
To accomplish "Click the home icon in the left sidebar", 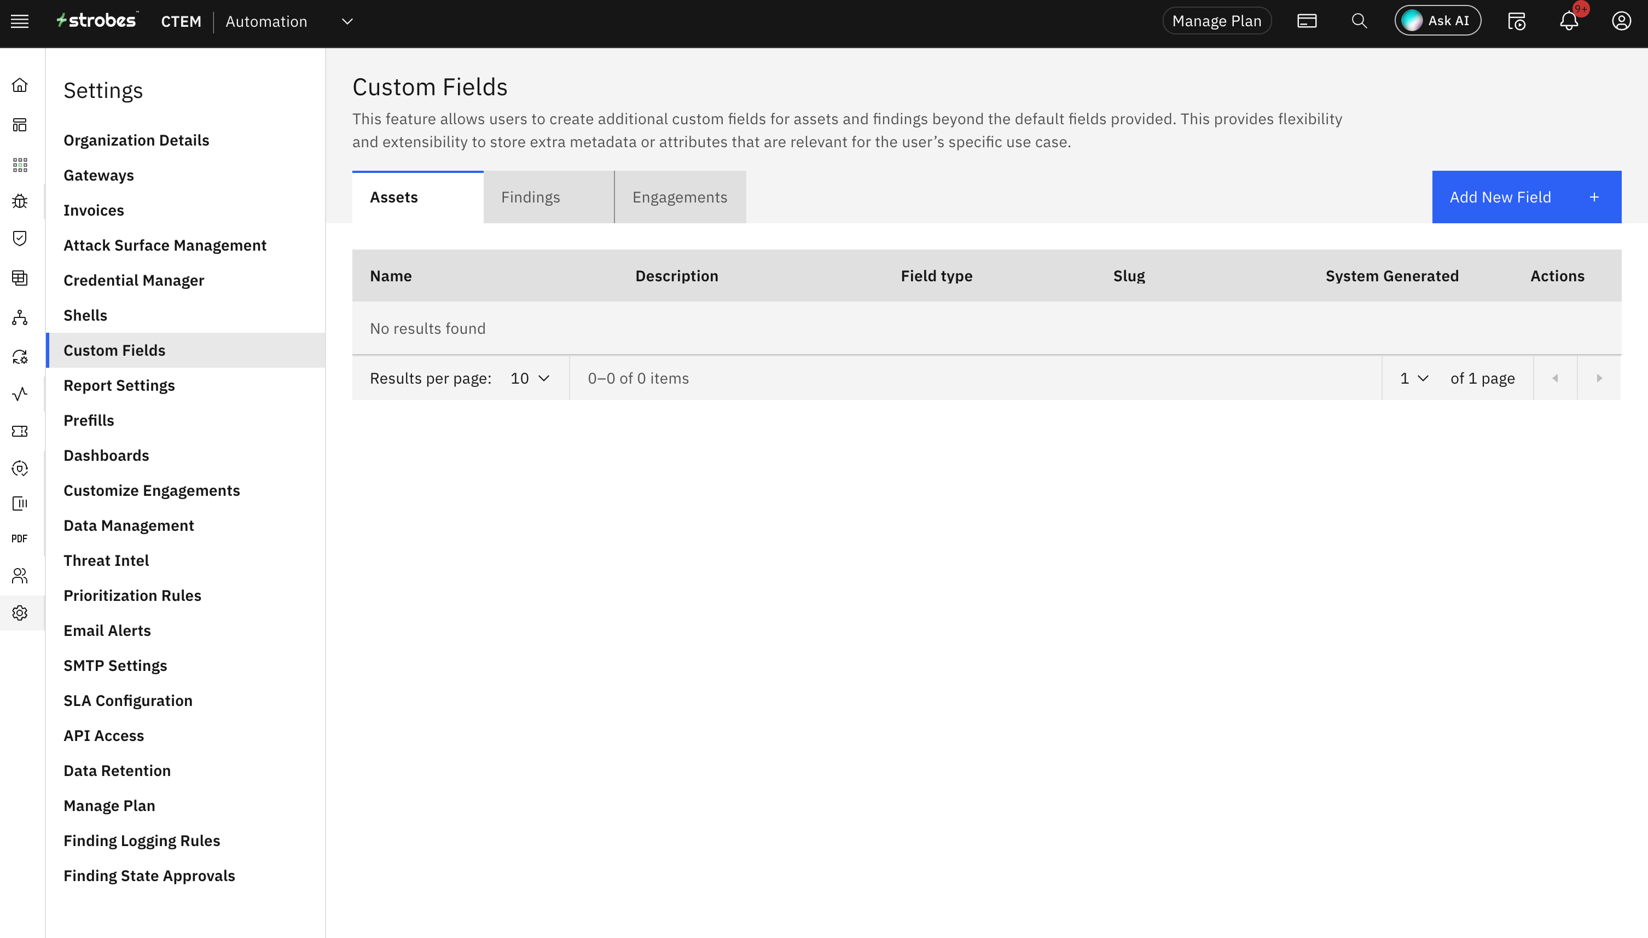I will tap(20, 85).
